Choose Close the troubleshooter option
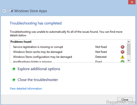The width and height of the screenshot is (137, 105). tap(38, 80)
